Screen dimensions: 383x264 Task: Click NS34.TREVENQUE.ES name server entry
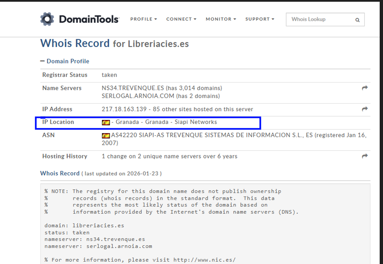[x=162, y=88]
